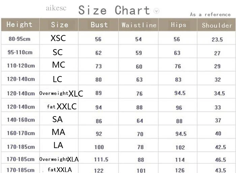The height and width of the screenshot is (173, 236).
Task: Click the 80-95cm height cell
Action: pyautogui.click(x=20, y=39)
